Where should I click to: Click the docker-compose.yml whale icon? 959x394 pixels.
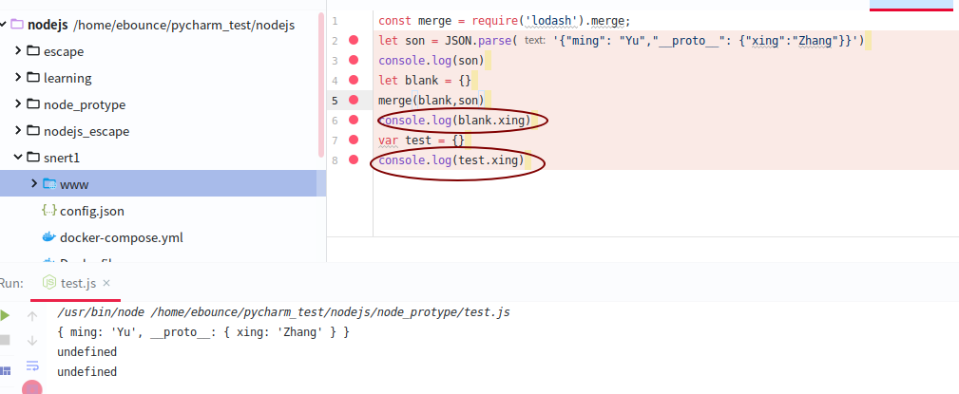(x=49, y=237)
